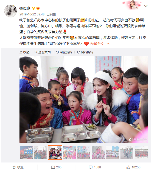Toggle 收藏 star to favorite post
This screenshot has width=152, height=172.
(18, 167)
